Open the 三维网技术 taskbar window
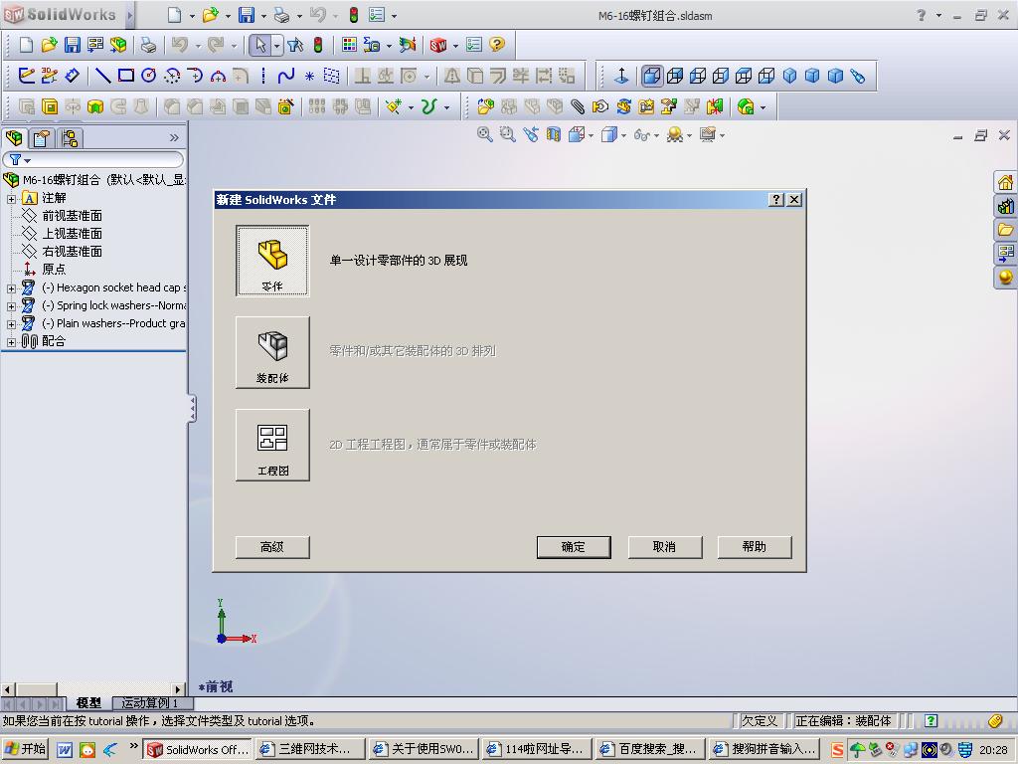This screenshot has width=1018, height=764. click(x=310, y=749)
